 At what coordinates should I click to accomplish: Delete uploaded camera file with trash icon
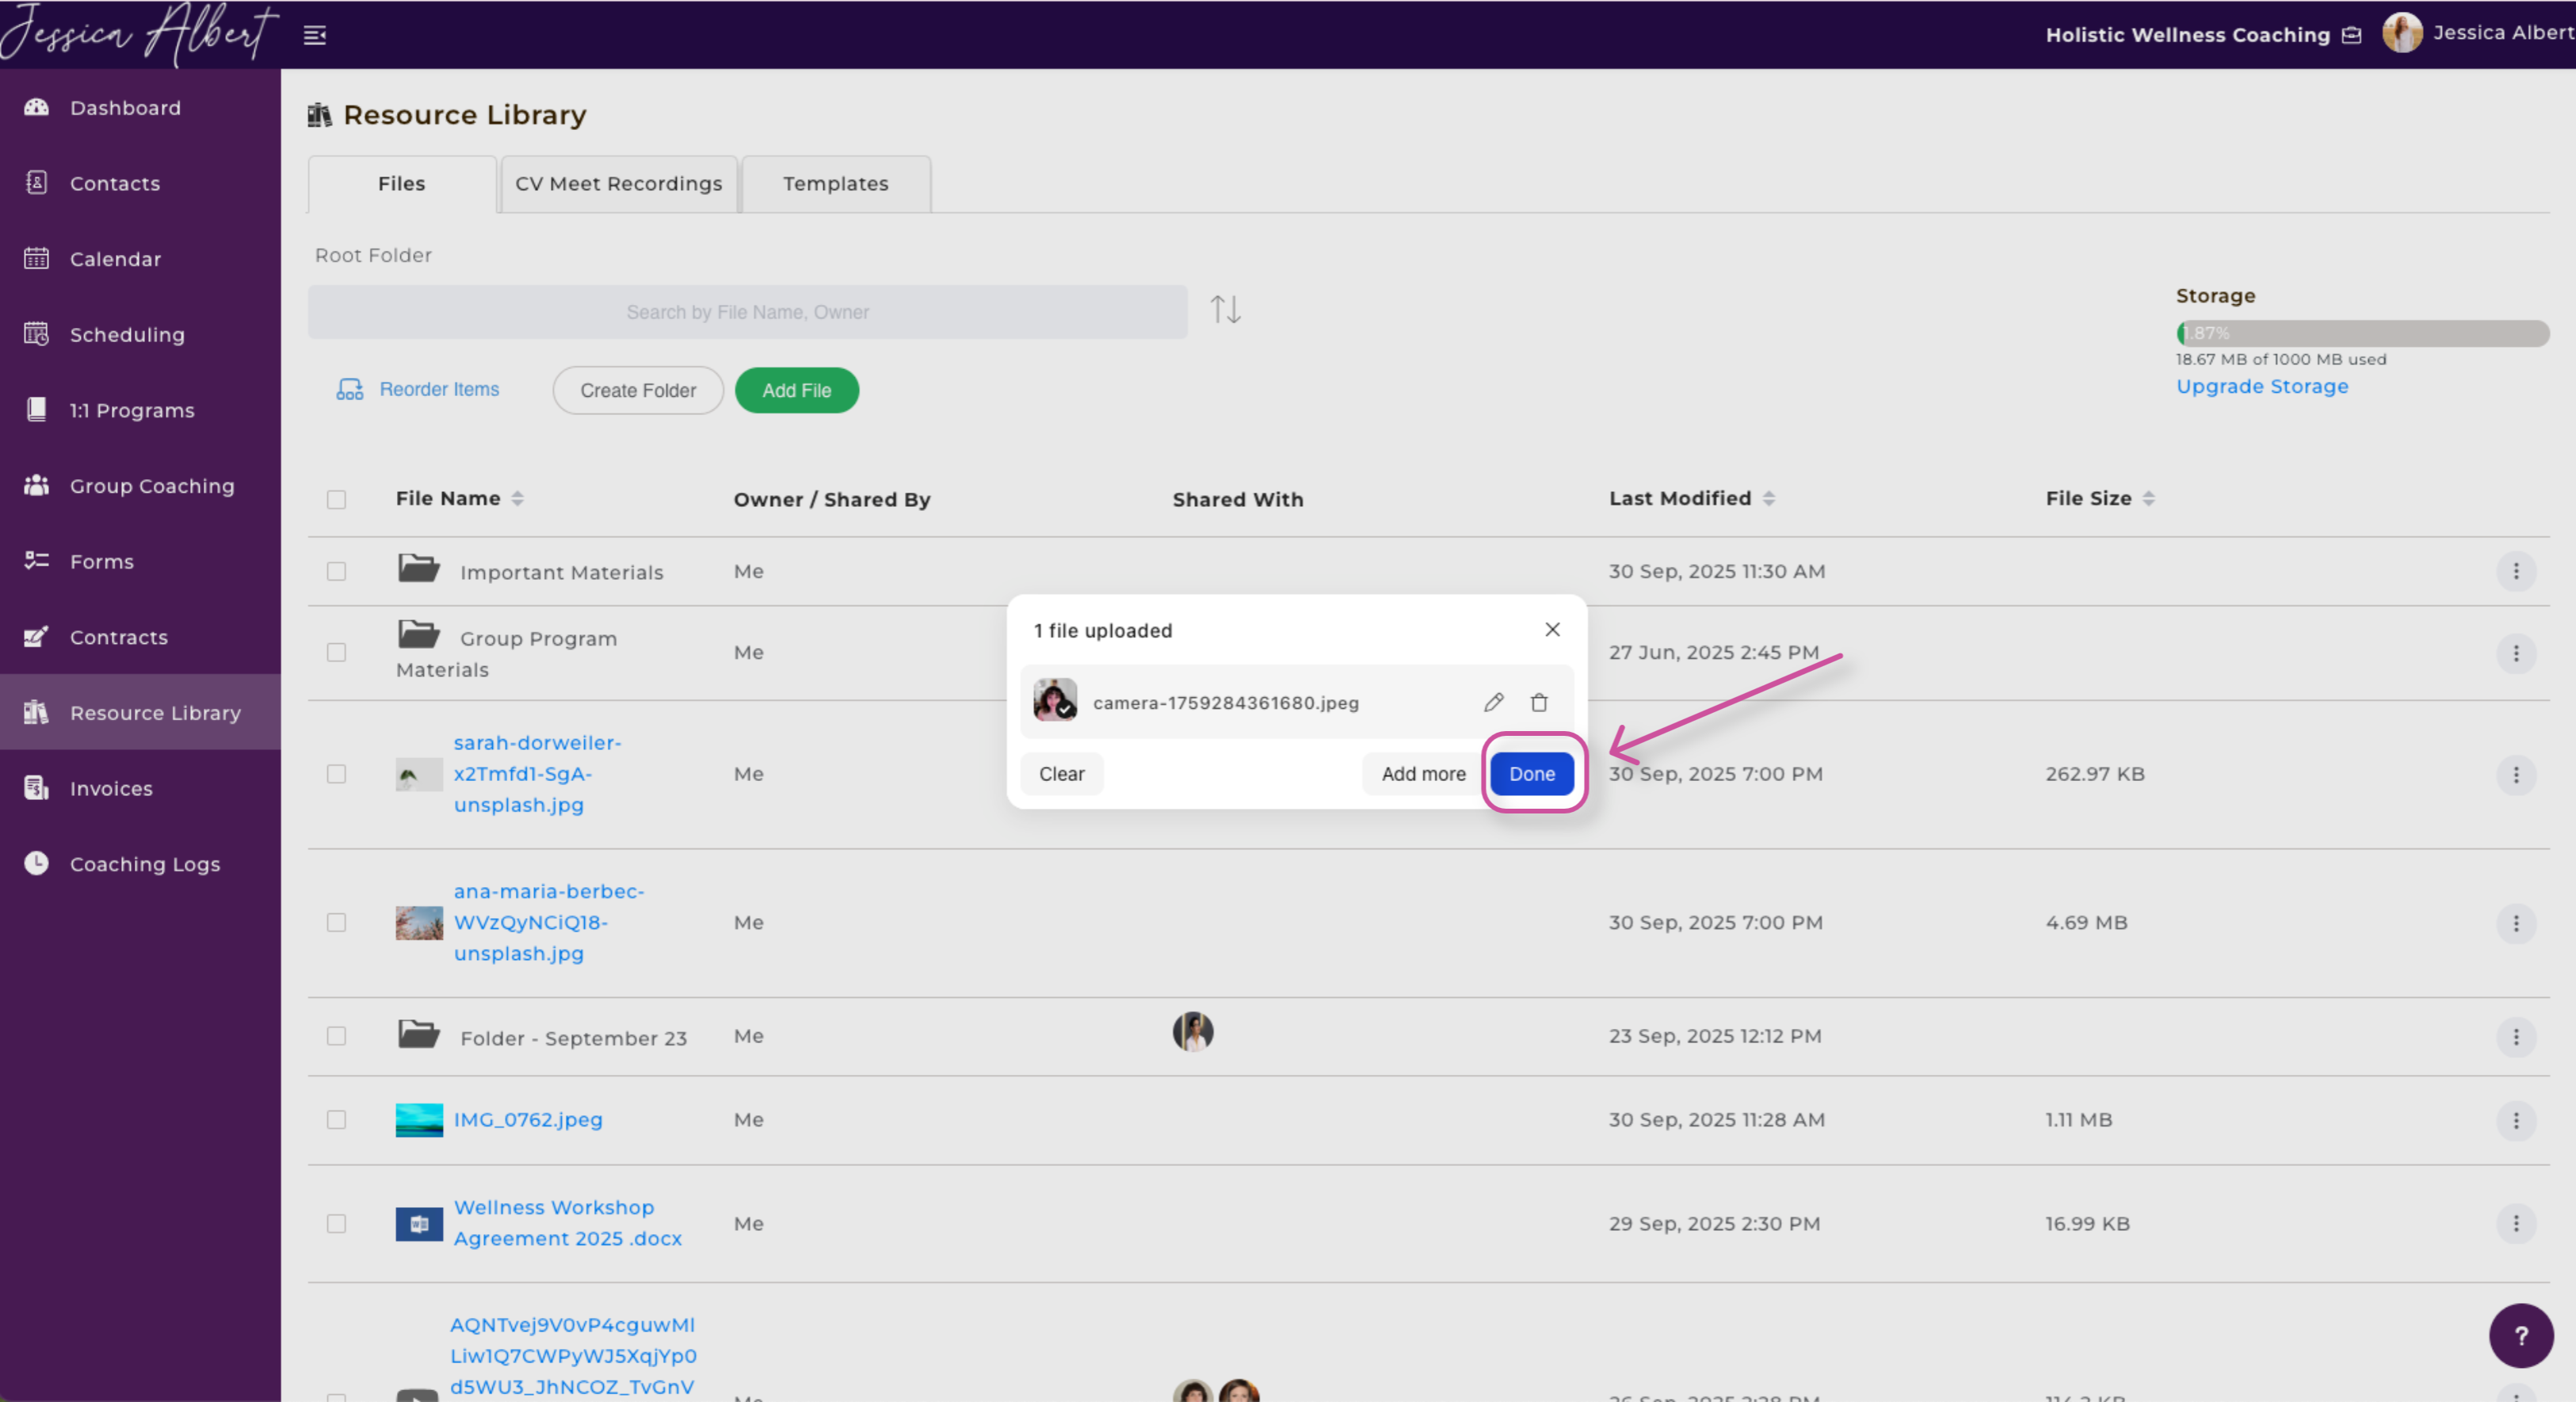(1539, 702)
